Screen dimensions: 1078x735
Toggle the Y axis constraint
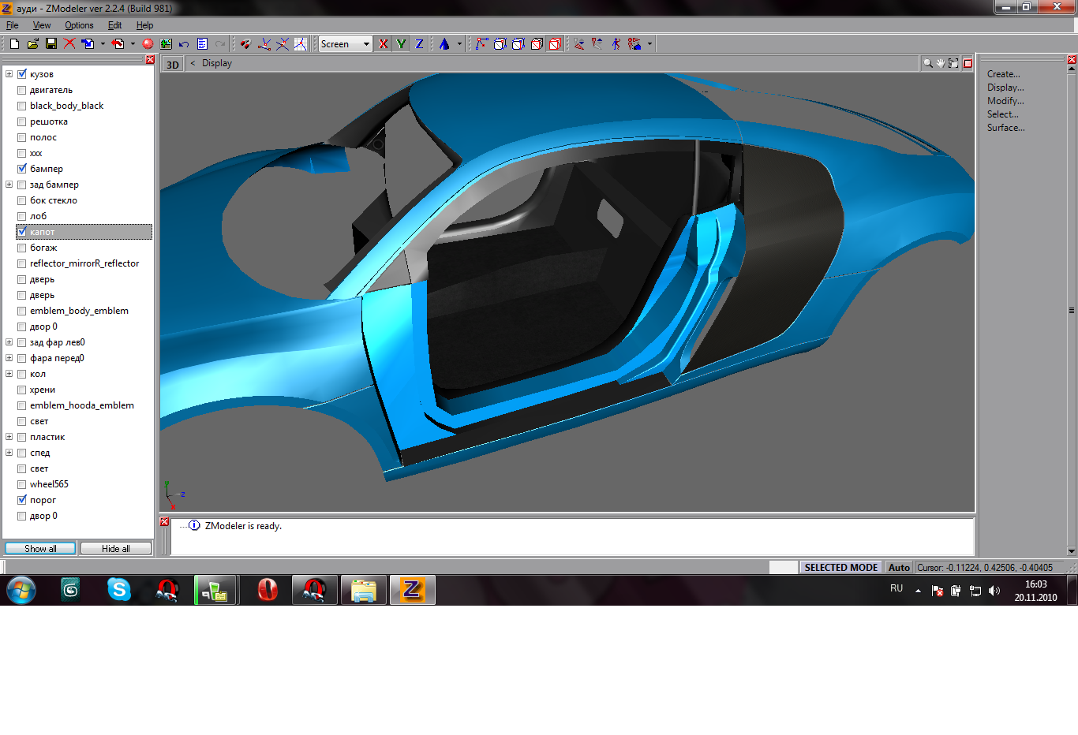point(401,44)
